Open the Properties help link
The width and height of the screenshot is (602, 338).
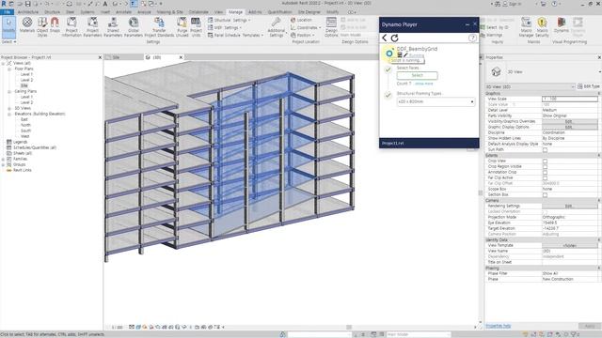(498, 326)
